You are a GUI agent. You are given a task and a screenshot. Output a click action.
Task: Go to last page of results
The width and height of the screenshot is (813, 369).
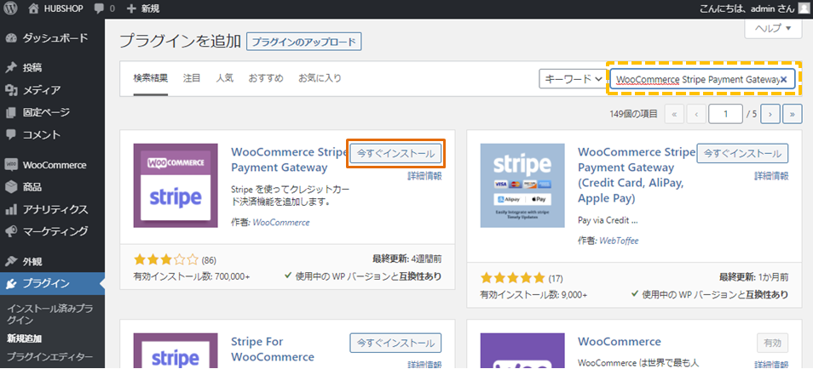coord(793,115)
